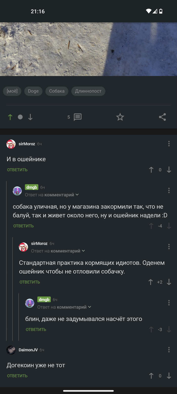Reply to sirMoroz with ОТВЕТИТЬ
Screen dimensions: 177x394
coord(17,170)
